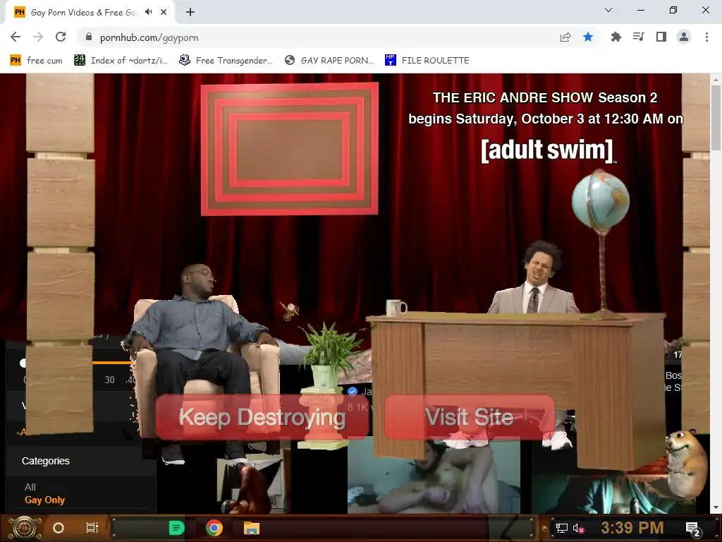Minimize the Chrome window
This screenshot has height=542, width=722.
641,10
